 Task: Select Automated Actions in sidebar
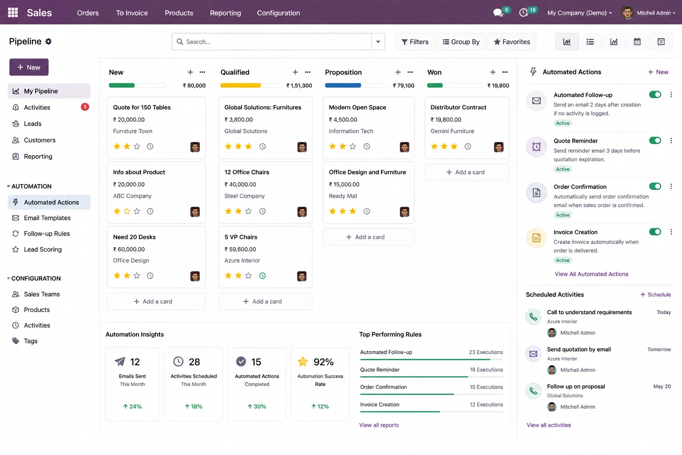point(49,202)
